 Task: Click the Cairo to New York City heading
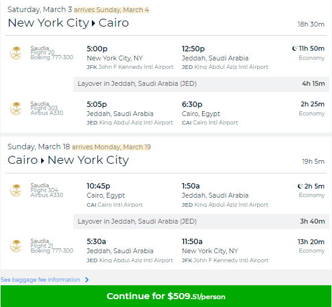pos(68,160)
